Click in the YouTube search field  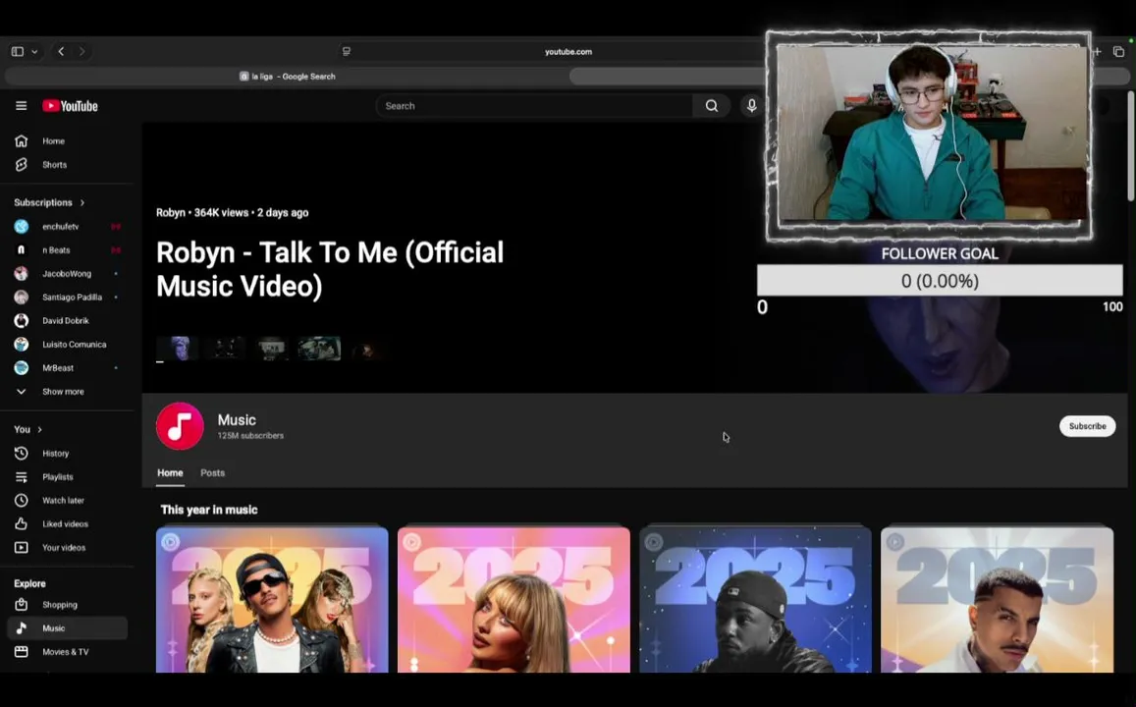tap(534, 106)
